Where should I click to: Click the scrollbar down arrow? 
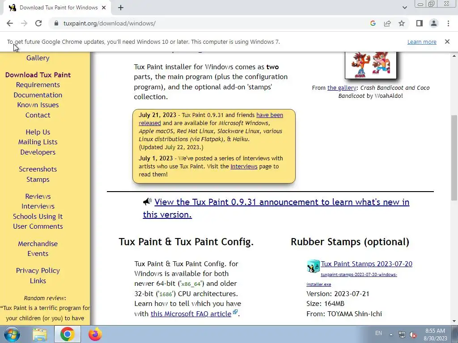[x=454, y=321]
